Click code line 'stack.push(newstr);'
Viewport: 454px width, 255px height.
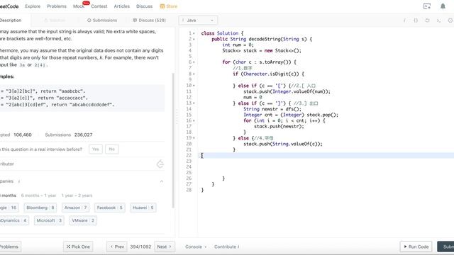pos(279,126)
